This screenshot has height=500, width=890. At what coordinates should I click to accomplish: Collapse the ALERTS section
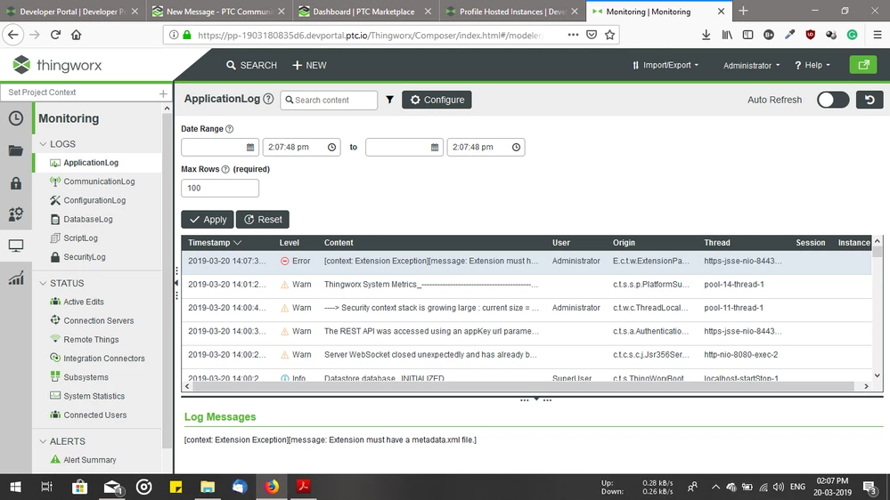click(x=43, y=441)
